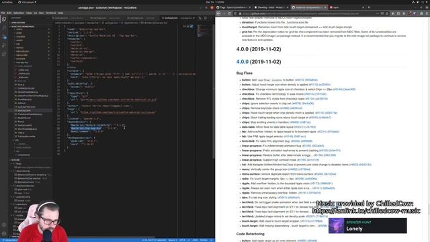Open the Accounts icon in the activity bar

[4, 225]
